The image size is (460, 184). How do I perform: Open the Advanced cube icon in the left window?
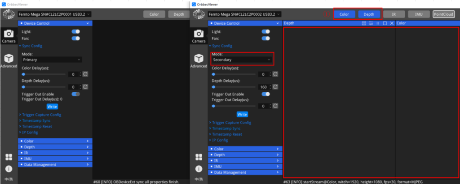[9, 61]
